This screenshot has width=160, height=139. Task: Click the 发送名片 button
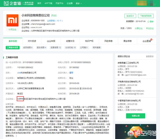click(130, 16)
